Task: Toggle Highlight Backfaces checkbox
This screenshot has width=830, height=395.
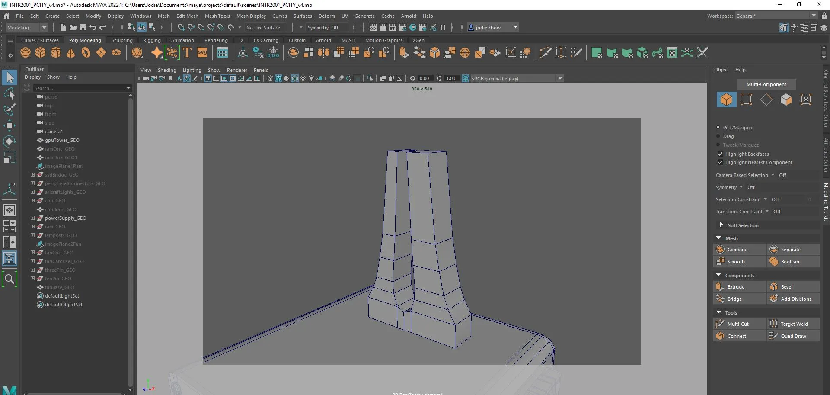Action: click(720, 154)
